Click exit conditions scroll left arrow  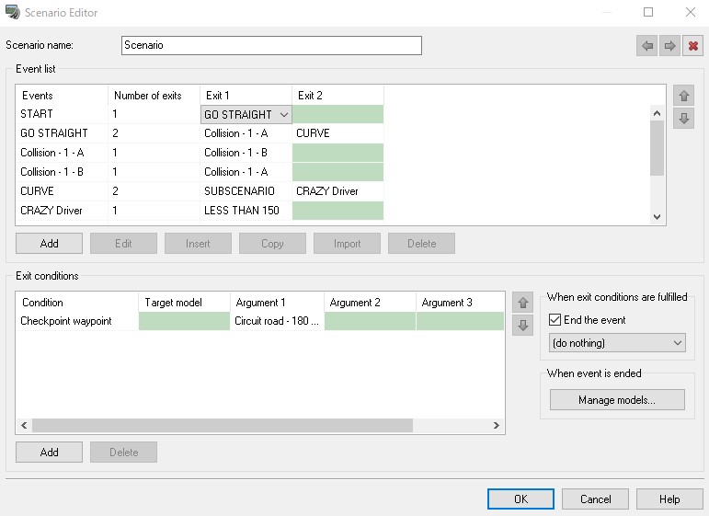24,425
